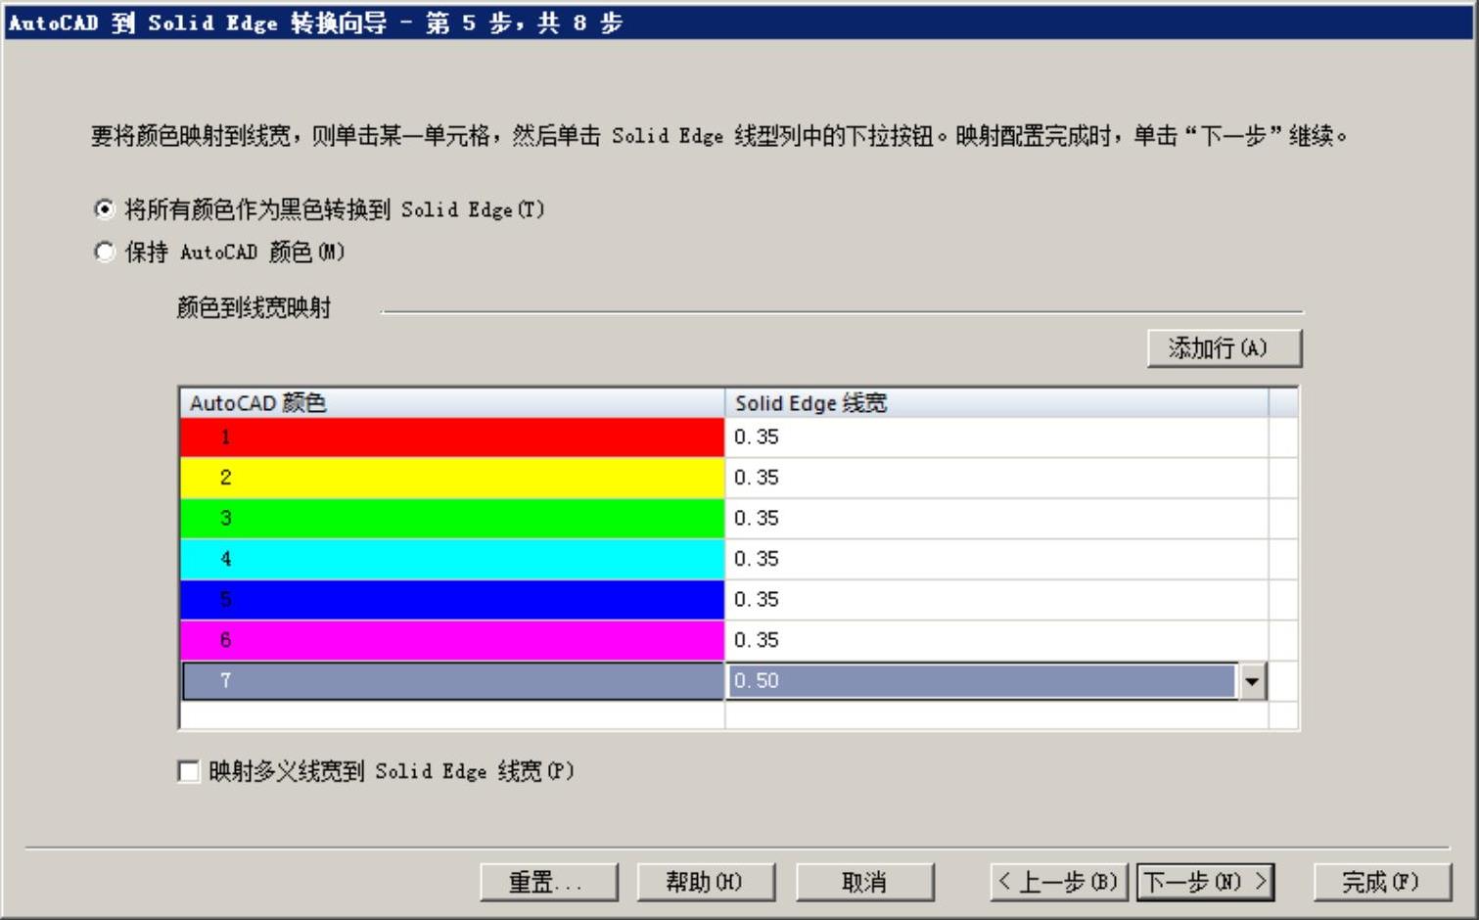Image resolution: width=1479 pixels, height=920 pixels.
Task: Enable mapping polyline width to Solid Edge
Action: (189, 771)
